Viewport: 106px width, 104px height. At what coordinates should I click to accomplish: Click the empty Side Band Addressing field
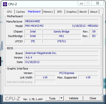[45, 82]
